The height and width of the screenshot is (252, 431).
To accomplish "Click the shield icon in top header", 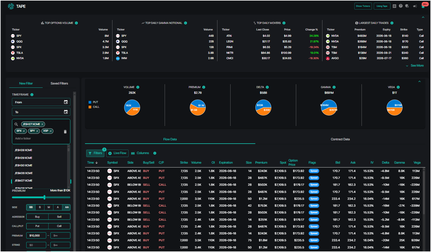I will [407, 6].
